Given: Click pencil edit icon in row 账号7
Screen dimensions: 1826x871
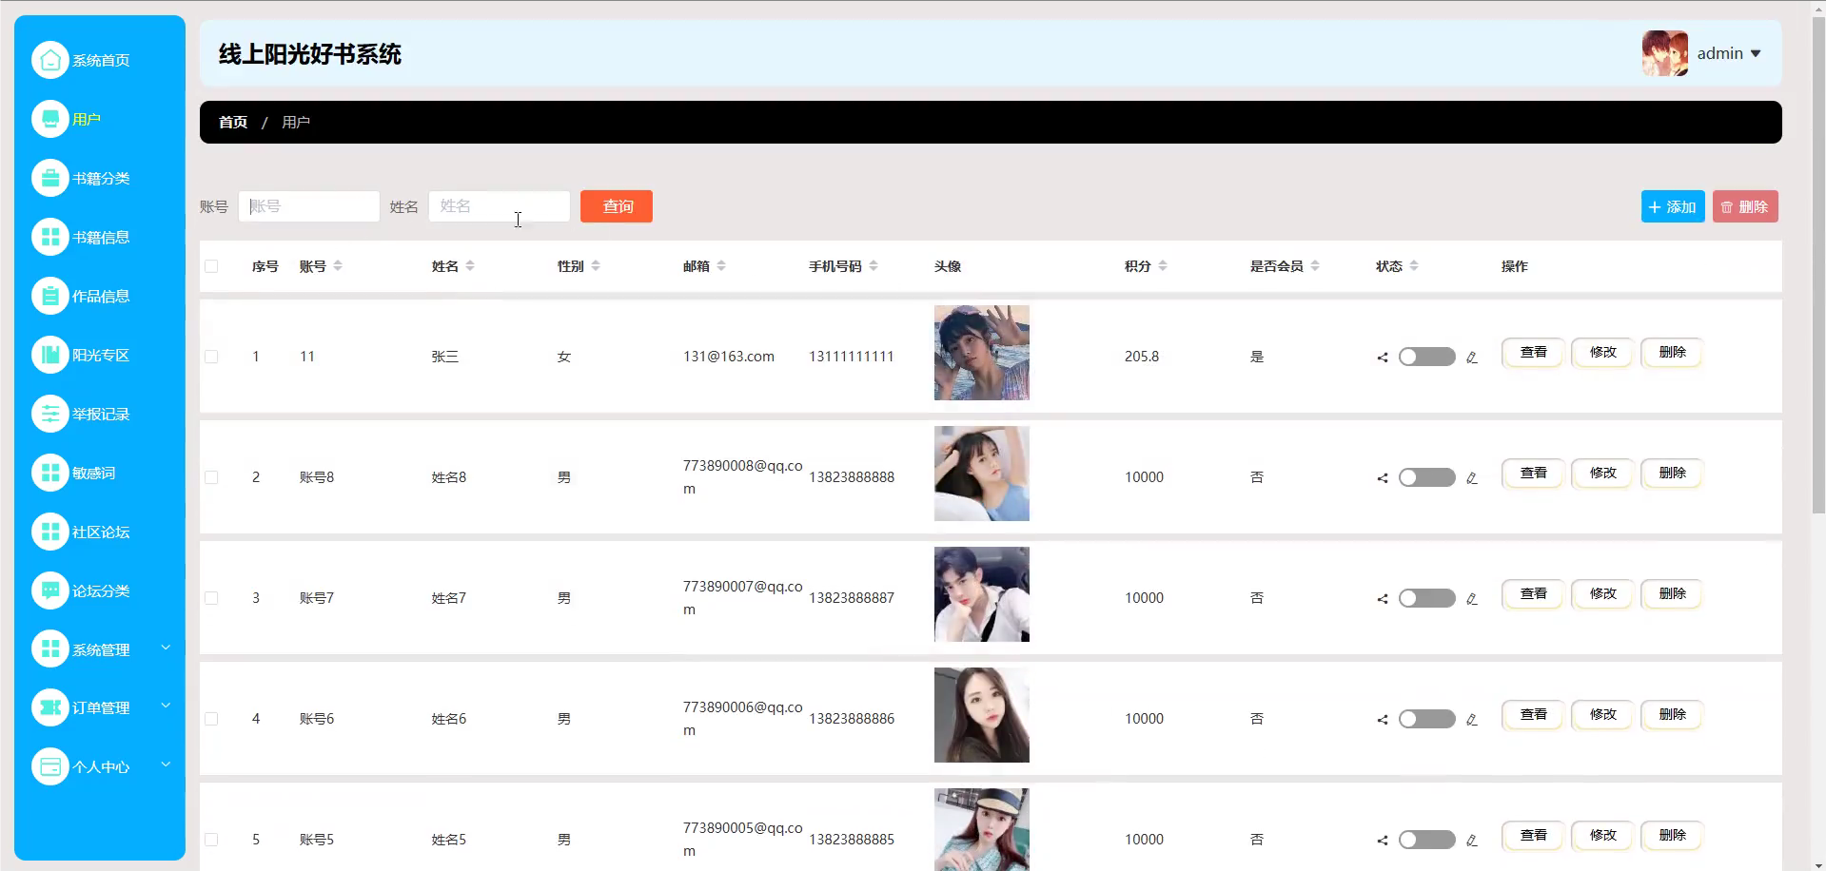Looking at the screenshot, I should pyautogui.click(x=1472, y=599).
